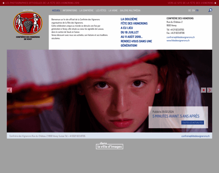Click Toutes les actualités button
The height and width of the screenshot is (173, 219).
coord(192,123)
